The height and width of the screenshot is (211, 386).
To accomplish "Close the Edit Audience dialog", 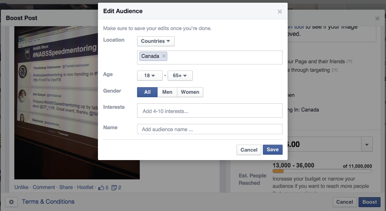I will pyautogui.click(x=280, y=12).
